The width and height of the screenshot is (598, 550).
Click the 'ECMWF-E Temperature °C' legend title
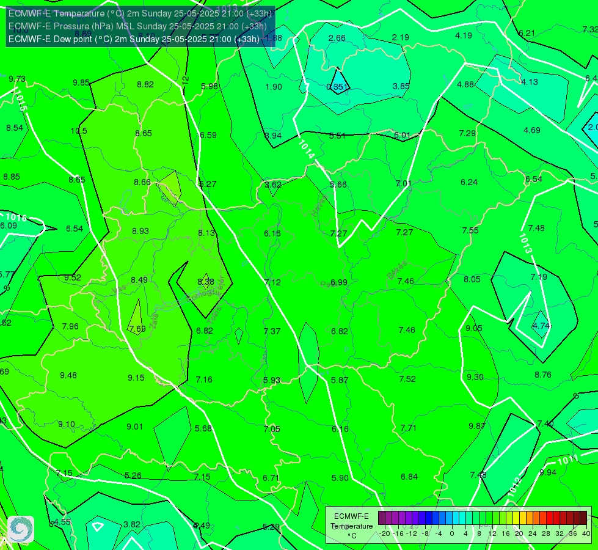point(351,526)
